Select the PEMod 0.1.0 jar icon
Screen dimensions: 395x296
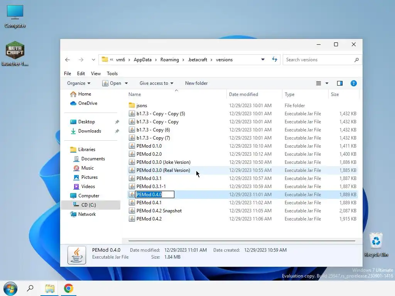point(132,146)
